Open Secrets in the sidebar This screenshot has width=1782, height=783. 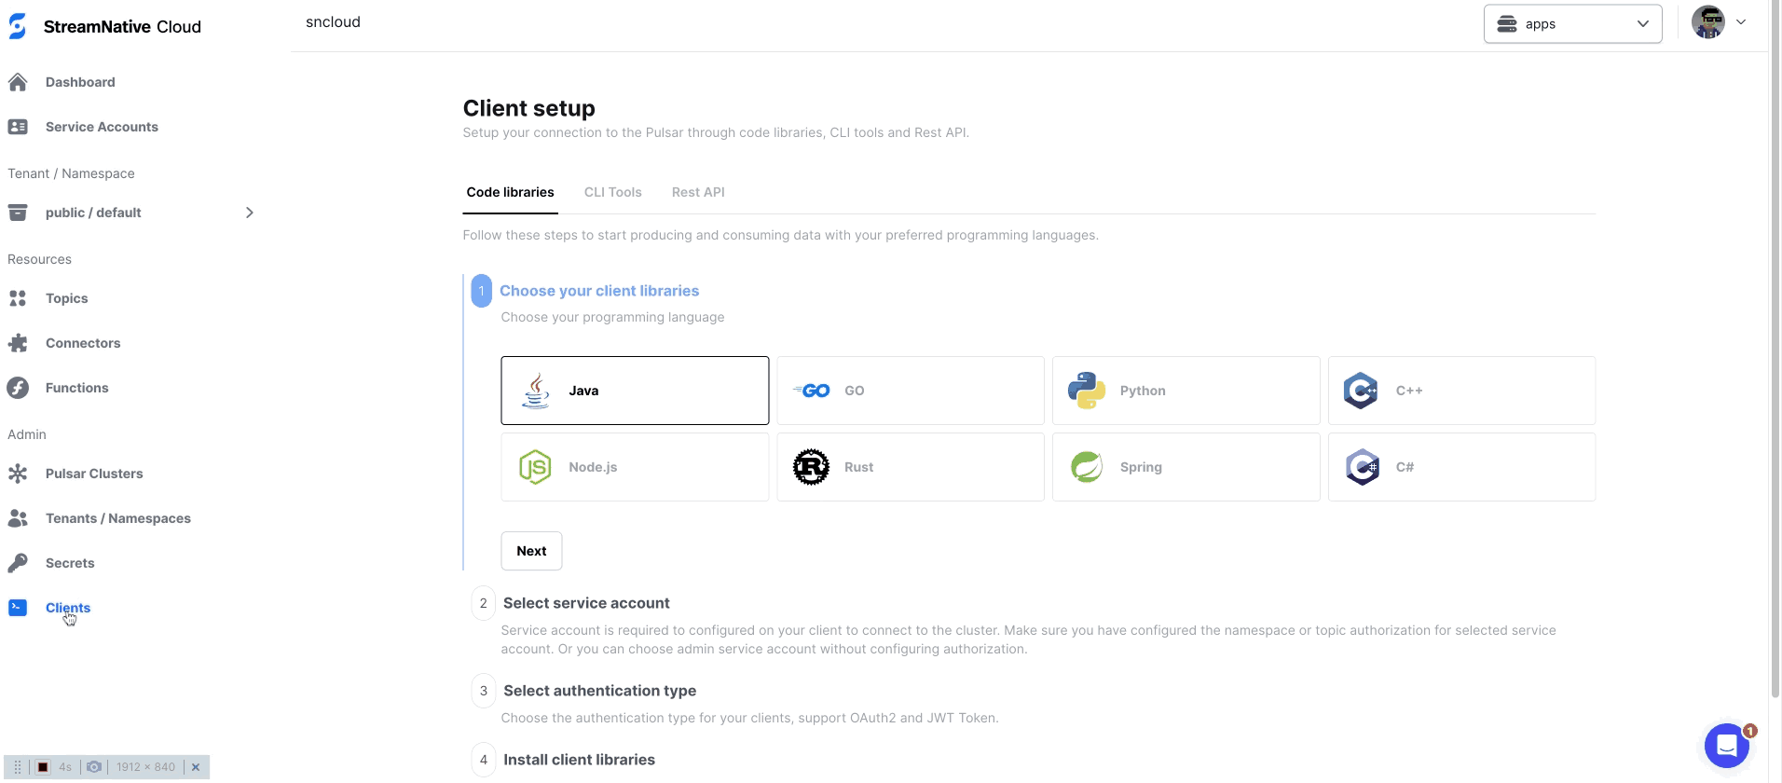[70, 563]
